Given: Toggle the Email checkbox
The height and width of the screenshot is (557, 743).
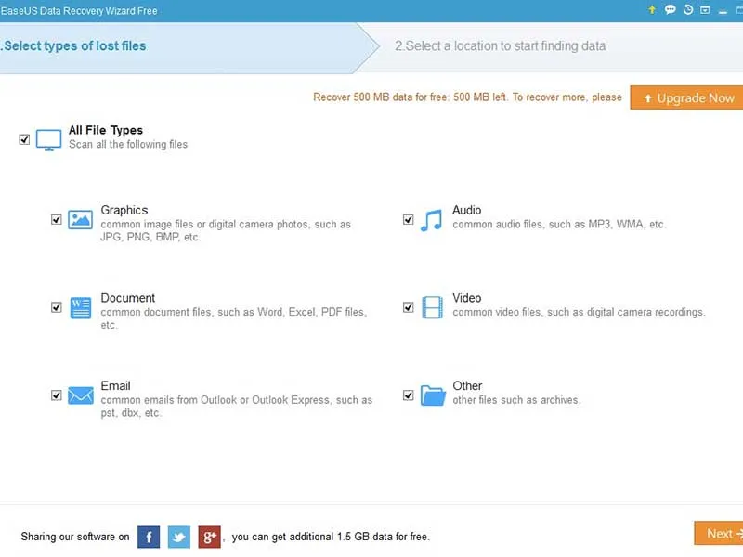Looking at the screenshot, I should tap(57, 395).
